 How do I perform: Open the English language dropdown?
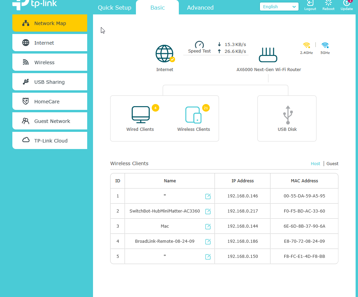coord(279,7)
